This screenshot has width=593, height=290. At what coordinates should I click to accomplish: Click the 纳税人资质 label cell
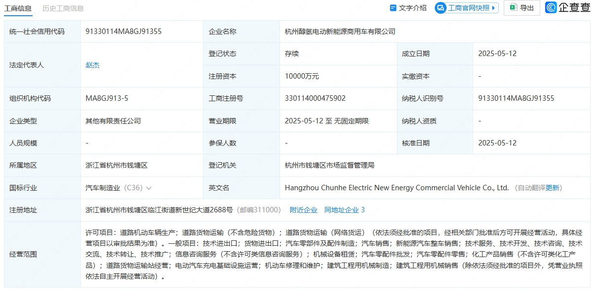click(x=435, y=121)
